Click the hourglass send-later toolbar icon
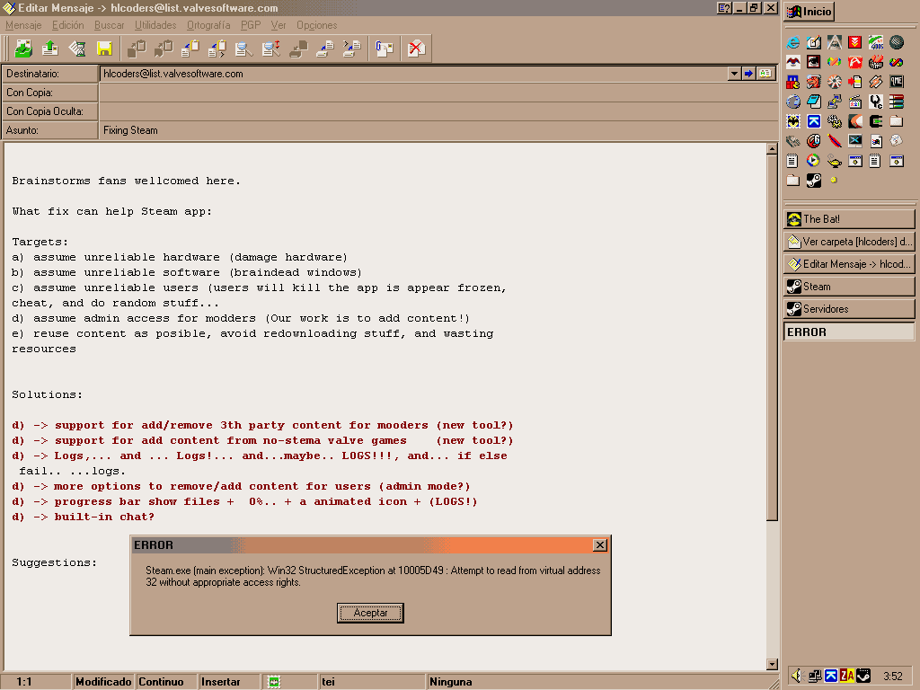This screenshot has width=920, height=690. point(77,49)
